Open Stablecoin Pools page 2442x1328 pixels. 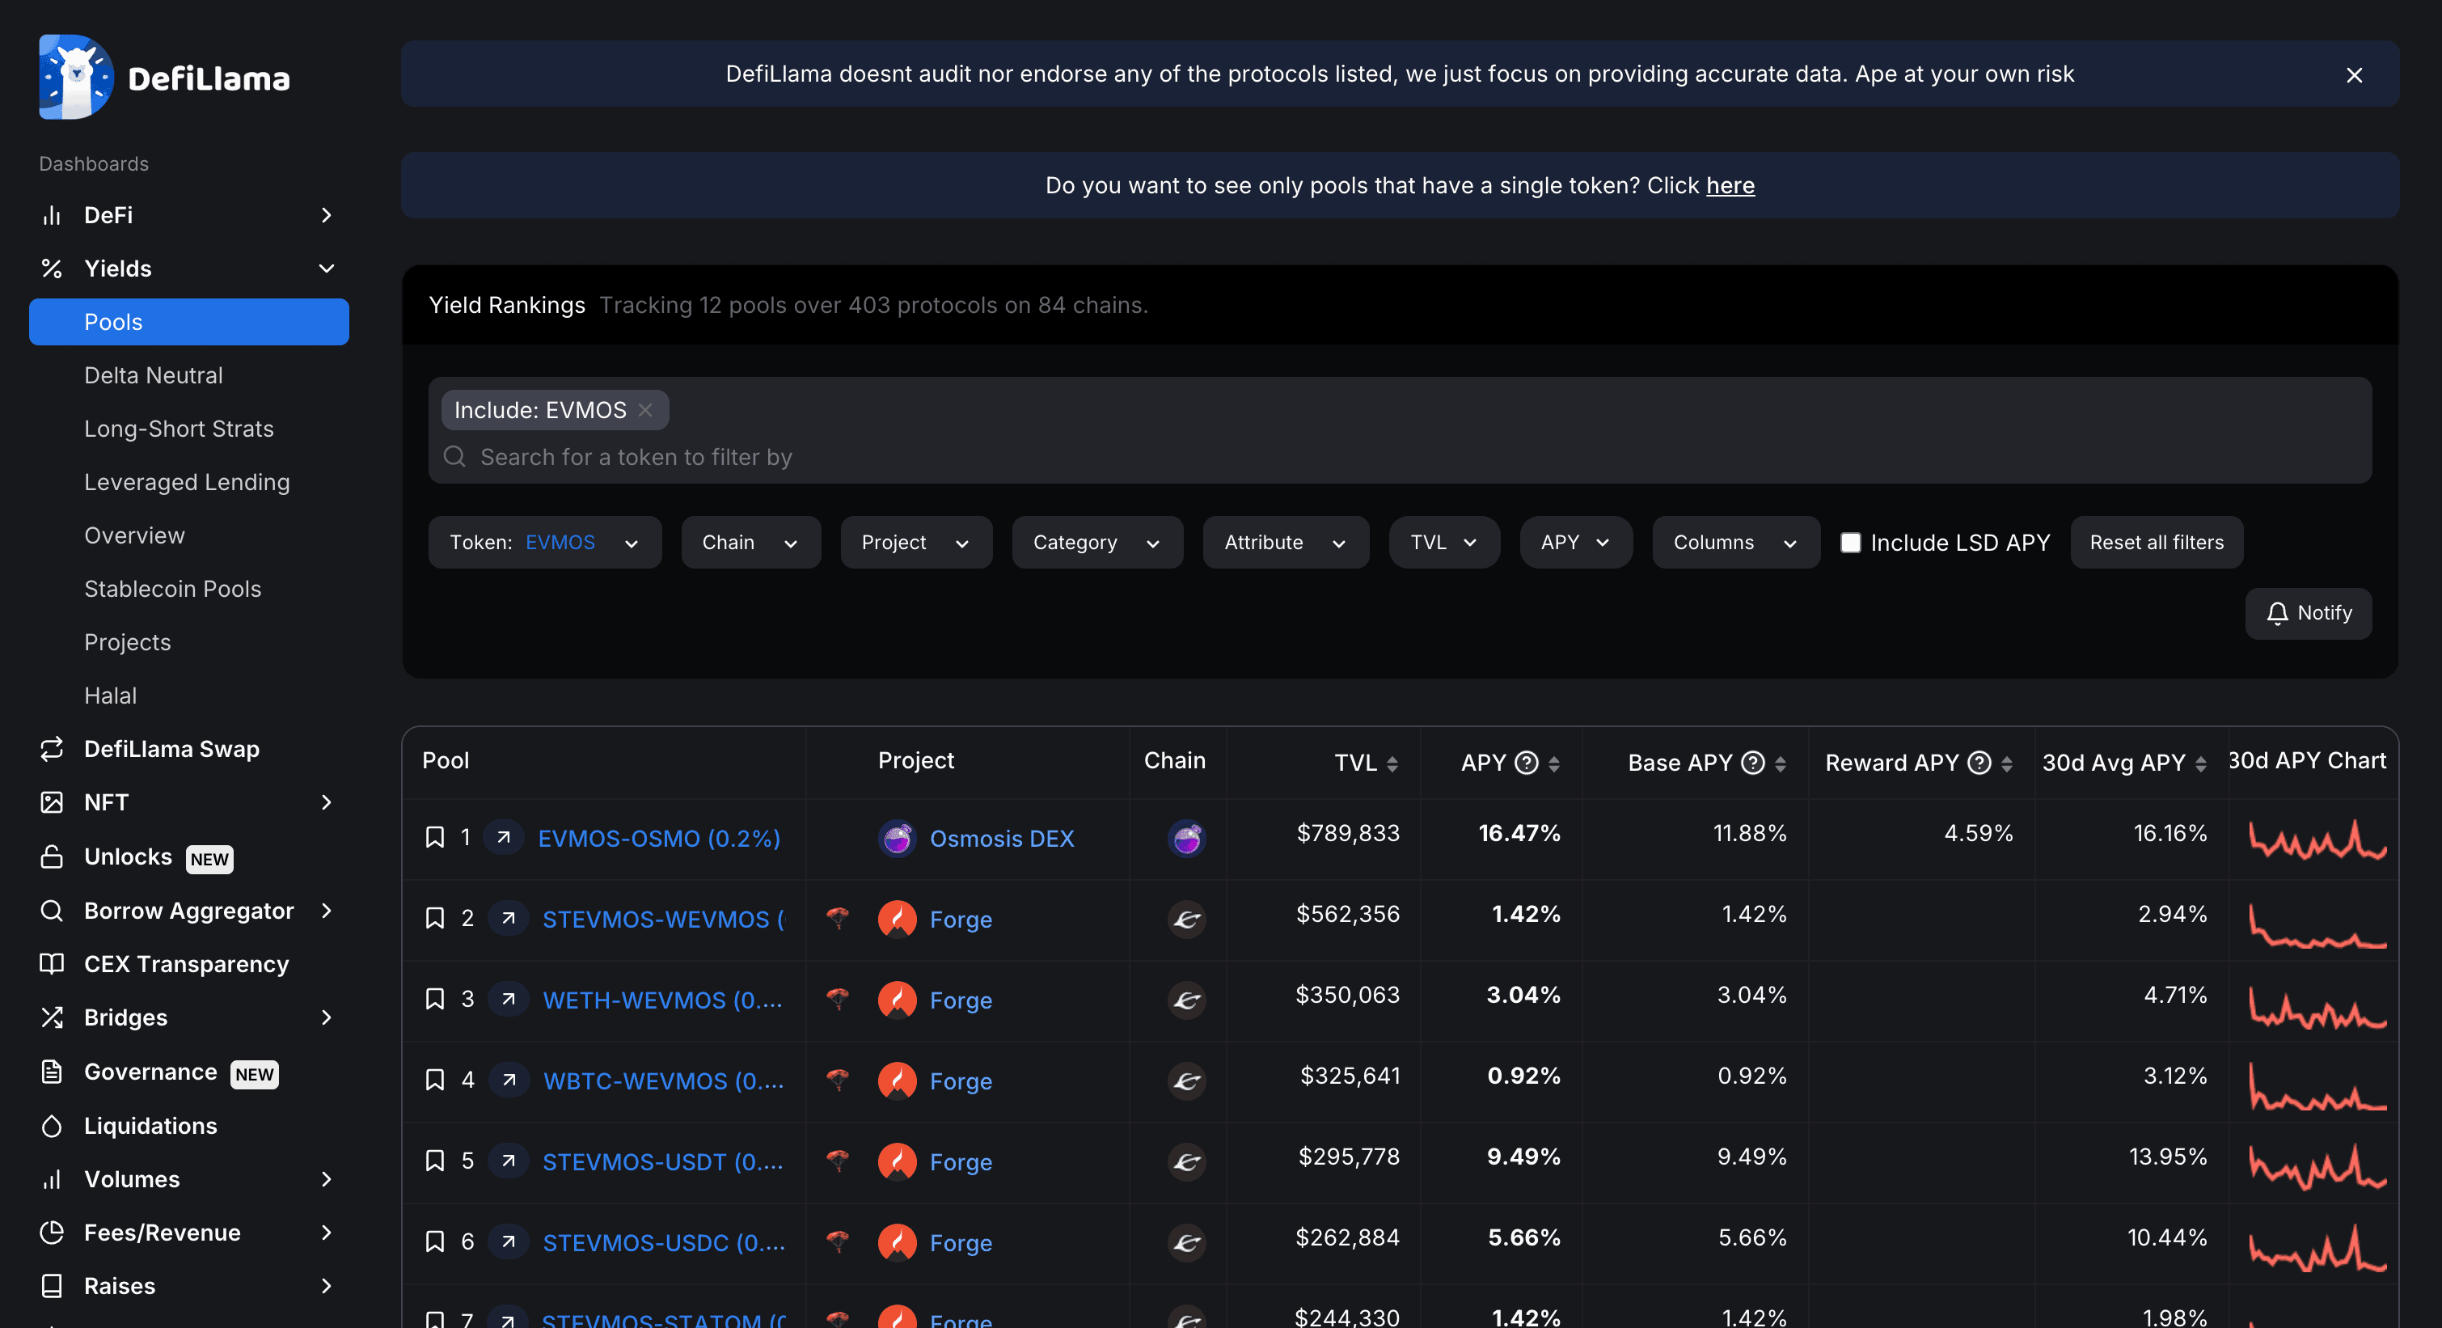(172, 589)
